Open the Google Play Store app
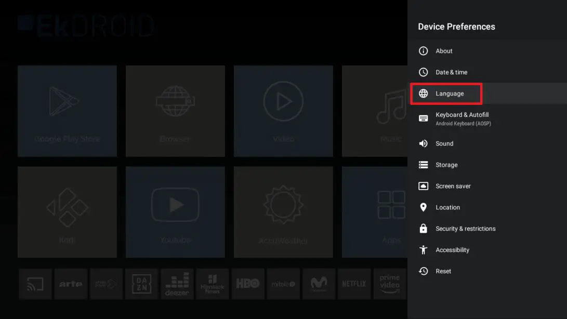567x319 pixels. pyautogui.click(x=67, y=111)
